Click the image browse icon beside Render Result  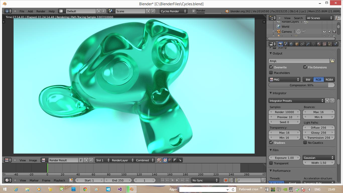point(44,160)
